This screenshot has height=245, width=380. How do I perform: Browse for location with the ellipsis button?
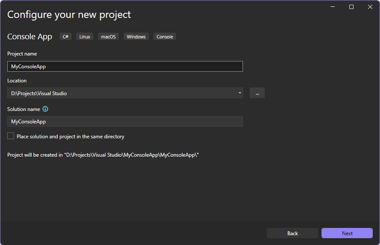(x=257, y=93)
